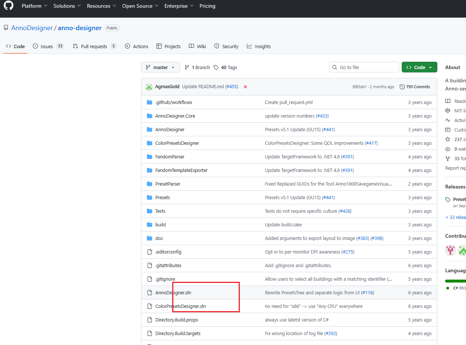Open the Presets folder
466x345 pixels.
pos(163,197)
